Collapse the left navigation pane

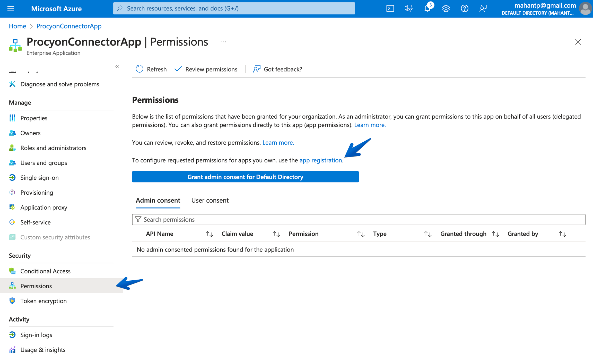(x=117, y=66)
